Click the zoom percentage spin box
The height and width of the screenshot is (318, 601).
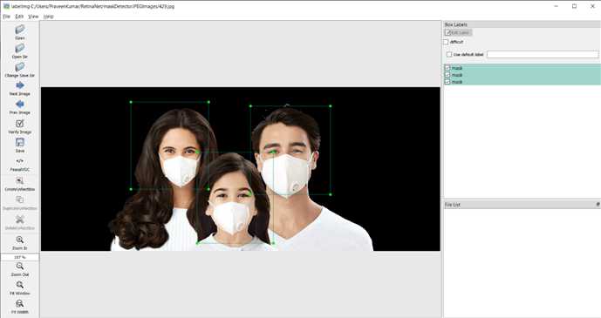20,257
